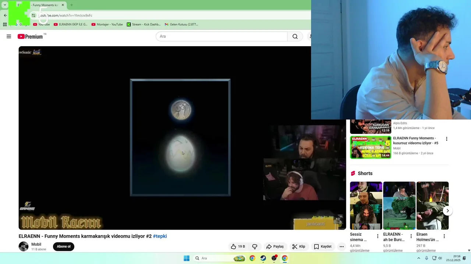
Task: Switch to active Chrome taskbar window
Action: click(x=284, y=258)
